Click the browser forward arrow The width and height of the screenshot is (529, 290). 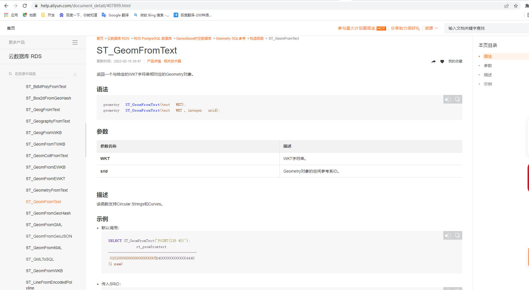16,6
